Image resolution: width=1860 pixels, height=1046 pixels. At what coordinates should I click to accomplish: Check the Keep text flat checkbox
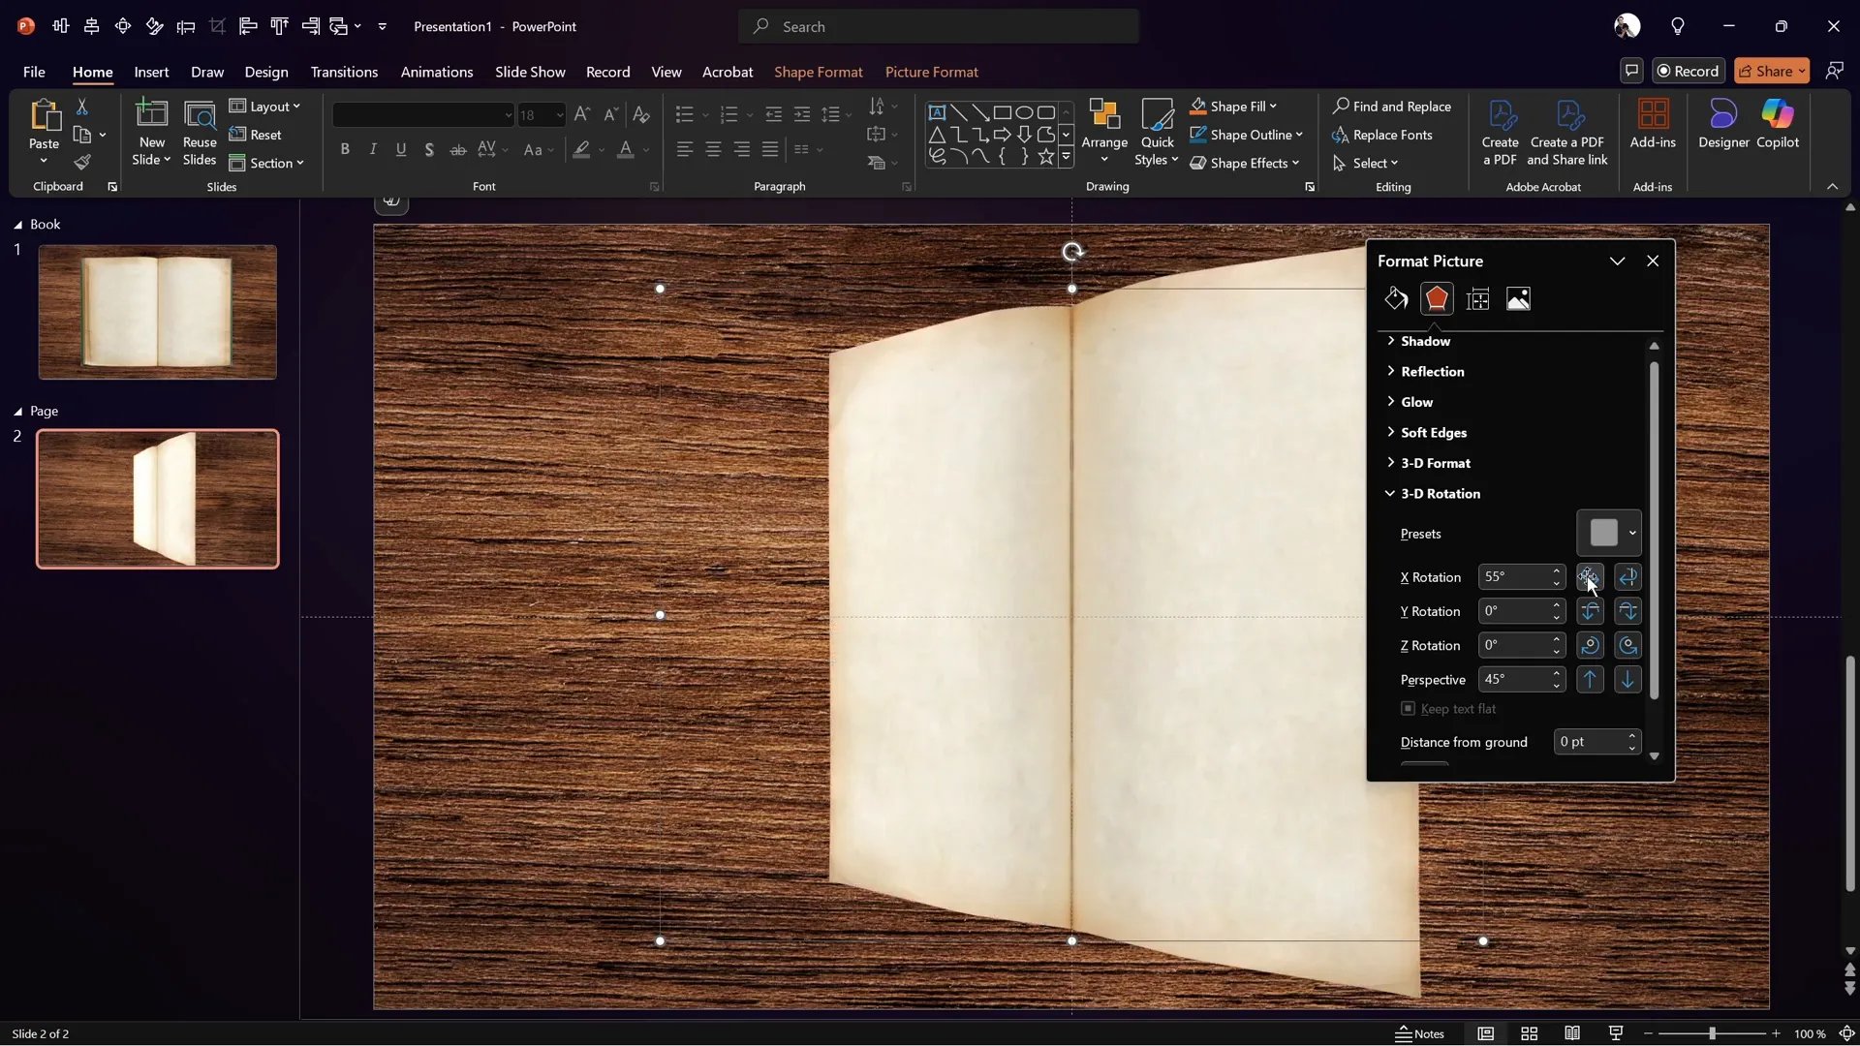pos(1408,709)
